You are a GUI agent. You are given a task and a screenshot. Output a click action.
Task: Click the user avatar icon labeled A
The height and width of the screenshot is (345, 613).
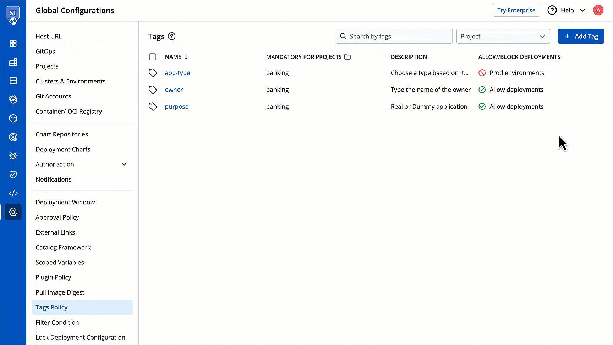click(598, 10)
